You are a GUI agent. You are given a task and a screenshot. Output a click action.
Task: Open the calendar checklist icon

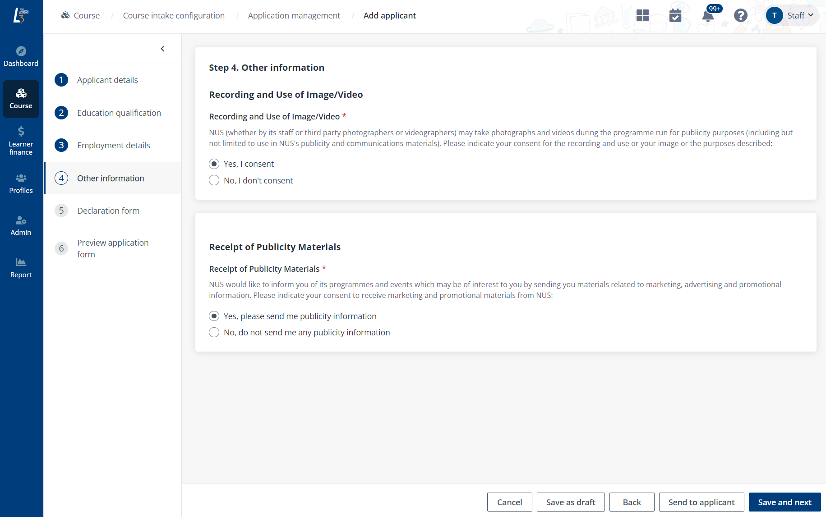(675, 16)
